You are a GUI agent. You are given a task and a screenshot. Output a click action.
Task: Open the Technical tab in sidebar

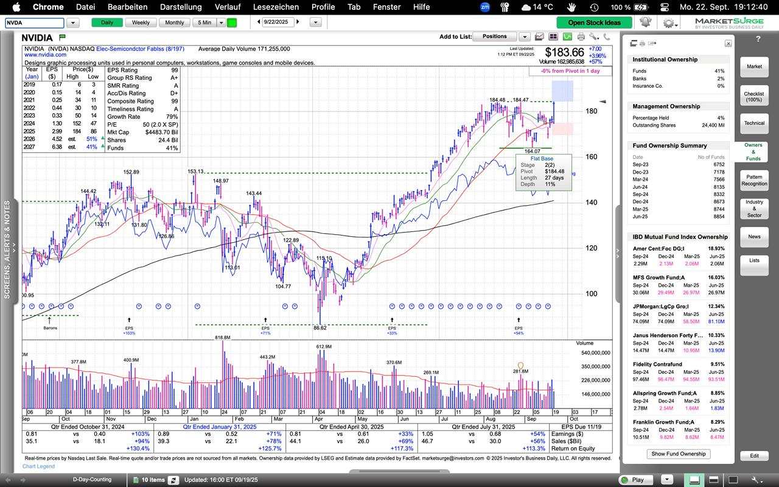click(x=754, y=123)
